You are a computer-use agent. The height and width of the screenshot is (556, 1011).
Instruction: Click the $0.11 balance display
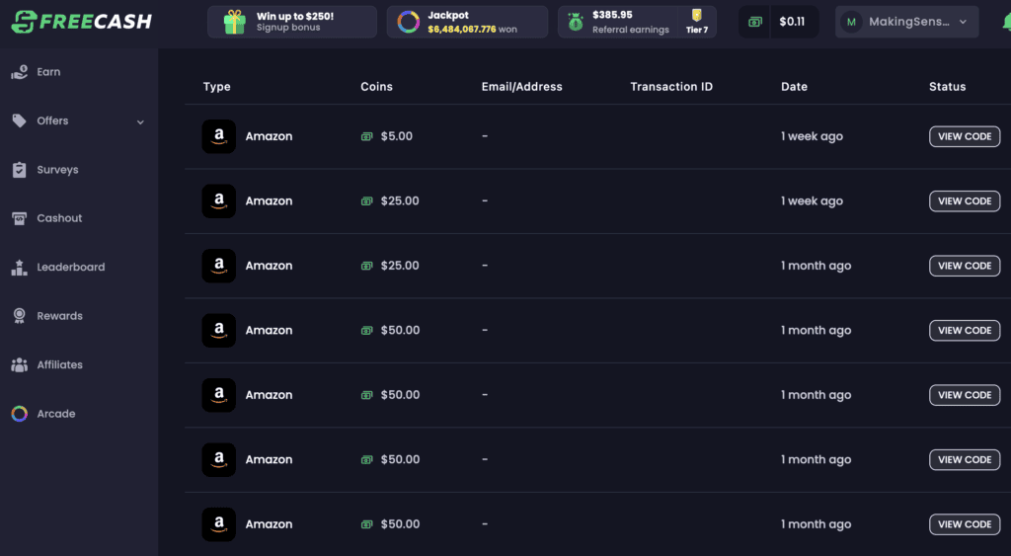(x=792, y=22)
